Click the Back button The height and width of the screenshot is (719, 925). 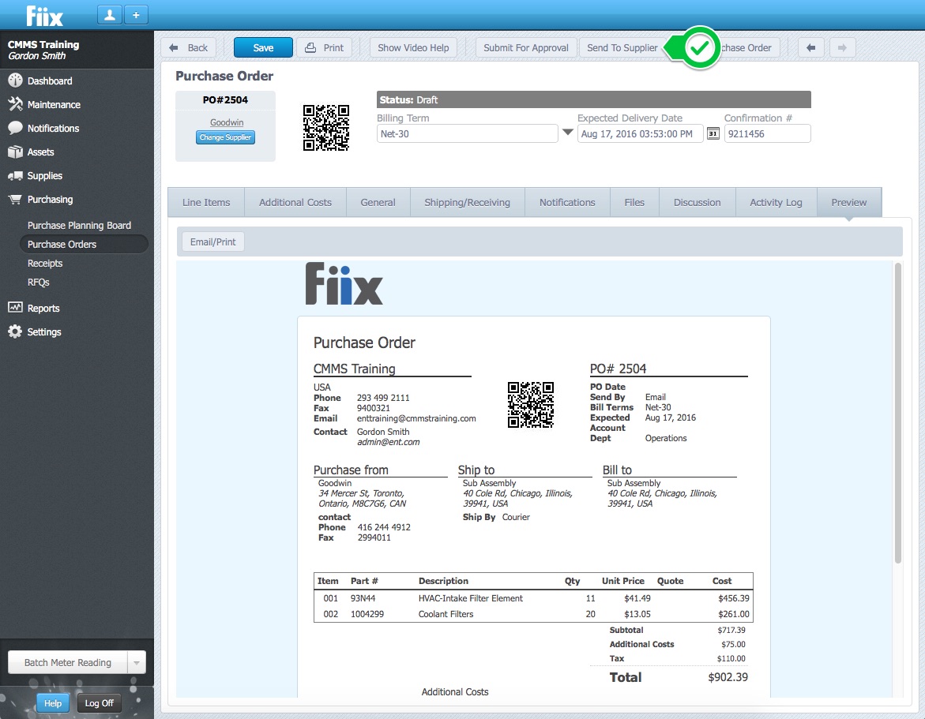189,47
